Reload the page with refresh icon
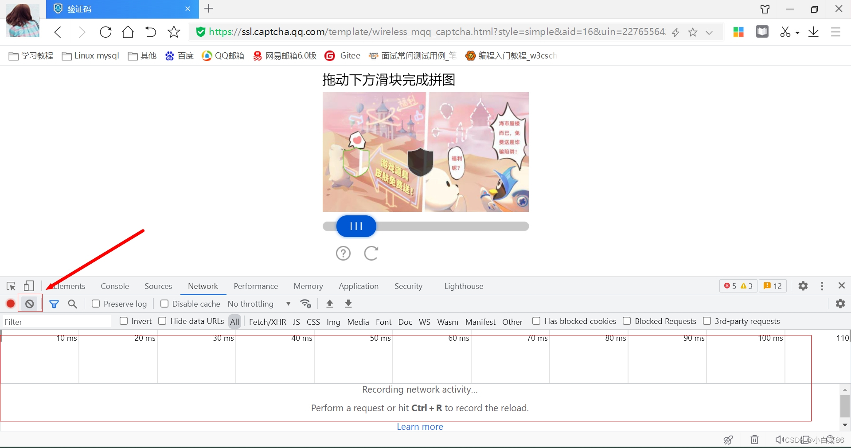The width and height of the screenshot is (851, 448). coord(105,32)
